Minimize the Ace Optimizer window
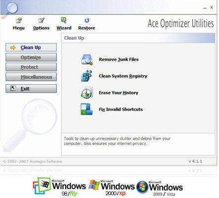This screenshot has width=219, height=198. pyautogui.click(x=205, y=7)
